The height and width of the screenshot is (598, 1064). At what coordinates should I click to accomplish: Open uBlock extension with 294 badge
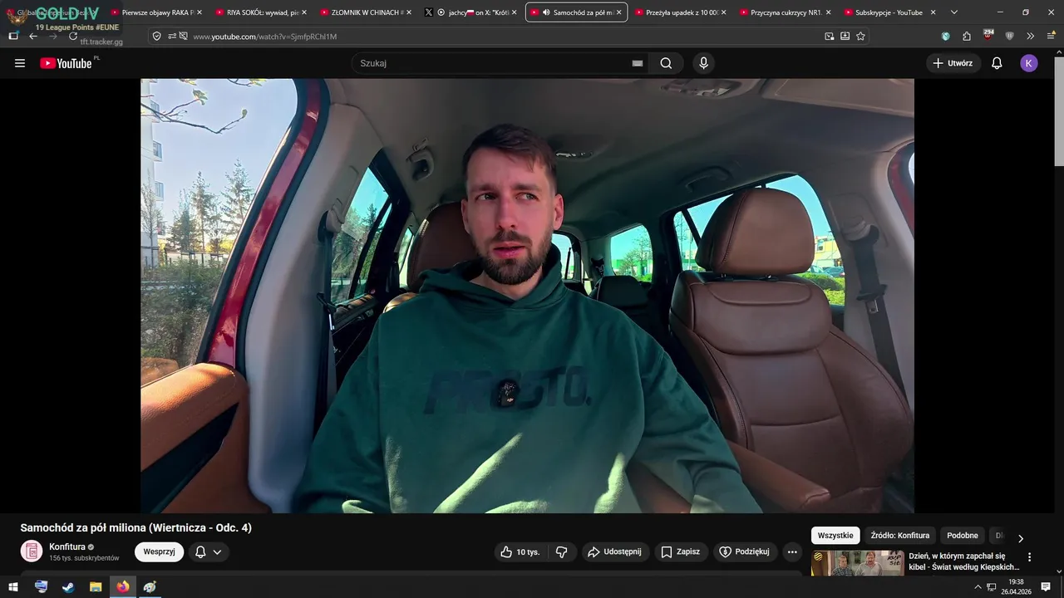(x=988, y=36)
